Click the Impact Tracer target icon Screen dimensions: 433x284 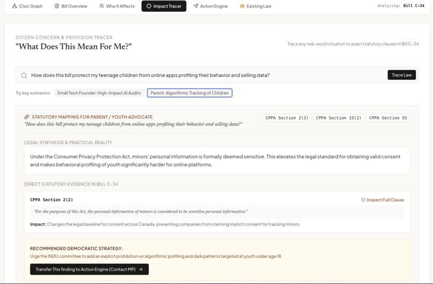click(149, 6)
